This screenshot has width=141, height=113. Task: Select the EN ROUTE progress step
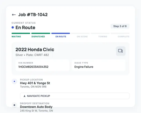point(61,37)
